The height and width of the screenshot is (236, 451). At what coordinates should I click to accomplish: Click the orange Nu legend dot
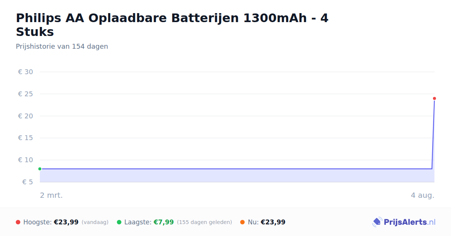pyautogui.click(x=242, y=222)
